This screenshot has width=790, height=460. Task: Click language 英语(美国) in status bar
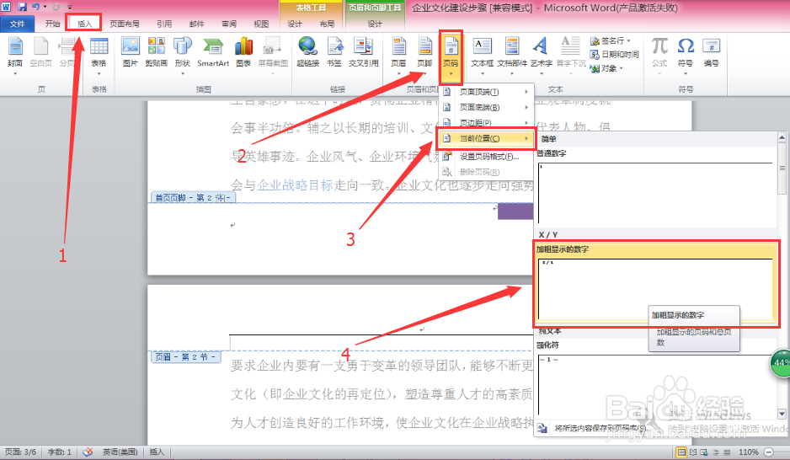(x=120, y=452)
